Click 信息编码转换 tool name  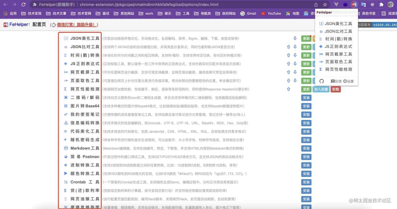(x=85, y=123)
